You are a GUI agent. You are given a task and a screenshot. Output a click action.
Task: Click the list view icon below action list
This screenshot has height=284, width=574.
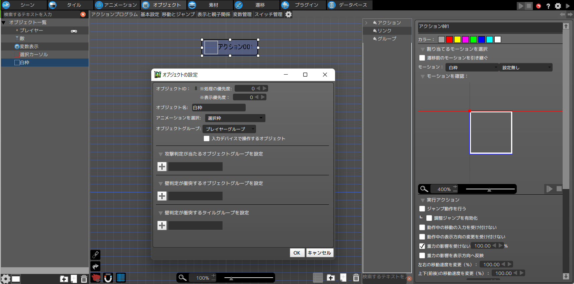coord(318,278)
